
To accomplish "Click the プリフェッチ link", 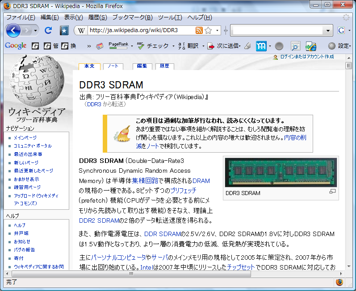I will tap(183, 191).
